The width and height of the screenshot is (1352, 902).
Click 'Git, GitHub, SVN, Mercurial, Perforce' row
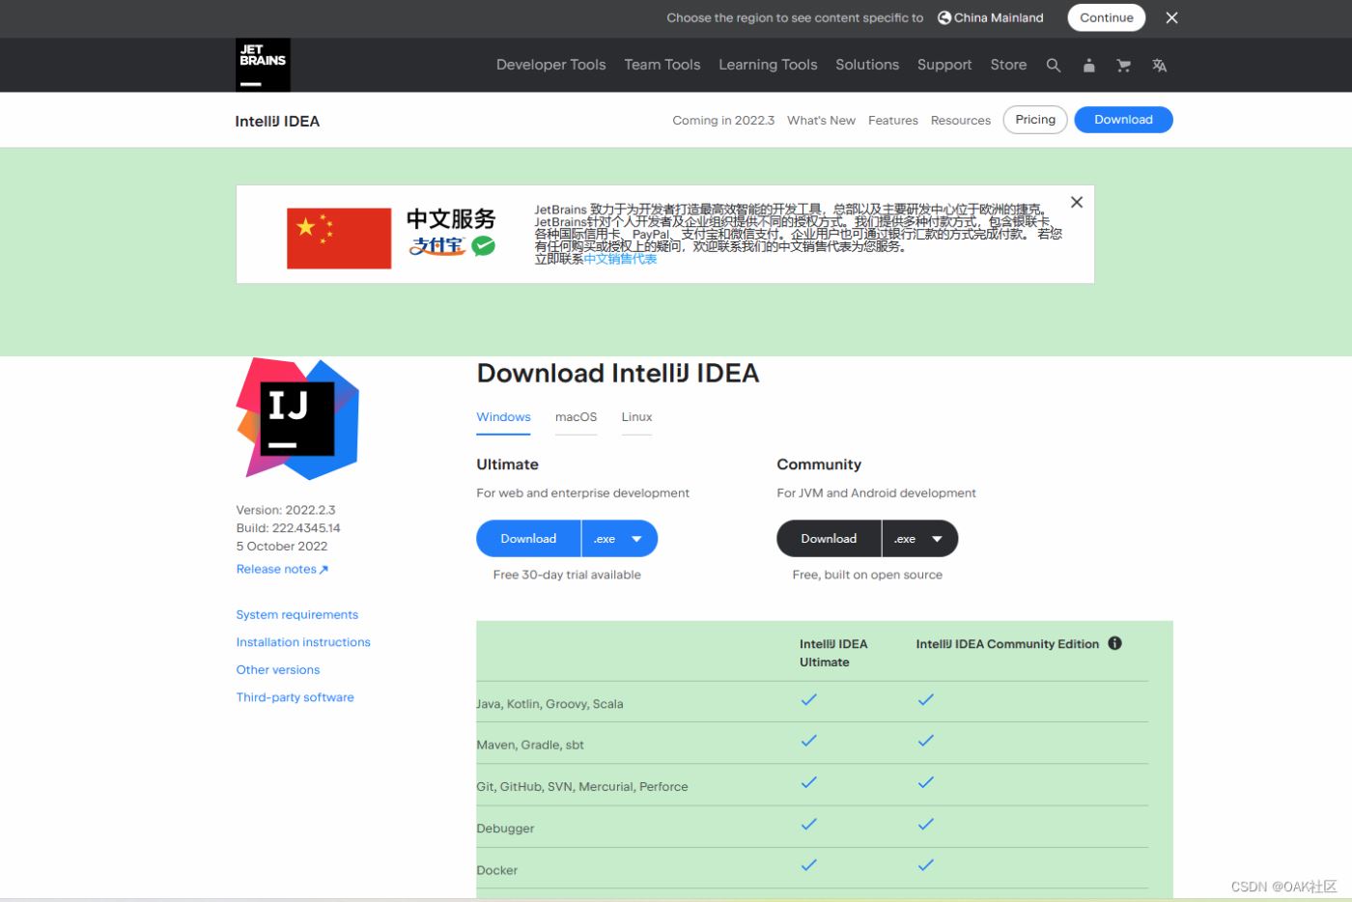pyautogui.click(x=582, y=787)
